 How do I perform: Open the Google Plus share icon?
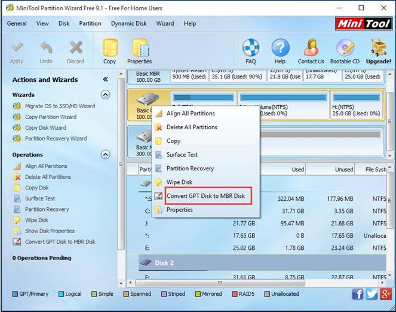tap(386, 294)
